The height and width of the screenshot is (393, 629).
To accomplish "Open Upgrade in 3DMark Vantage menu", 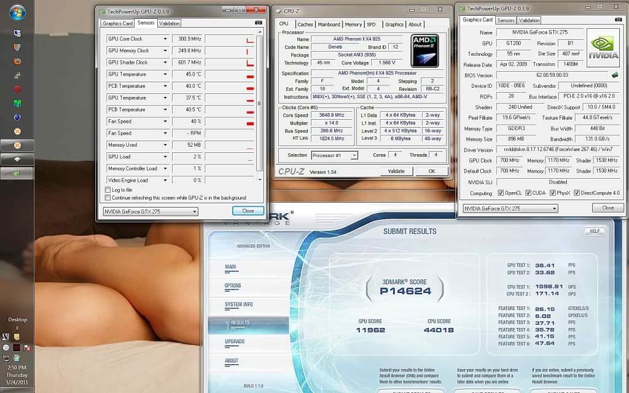I will (x=235, y=341).
